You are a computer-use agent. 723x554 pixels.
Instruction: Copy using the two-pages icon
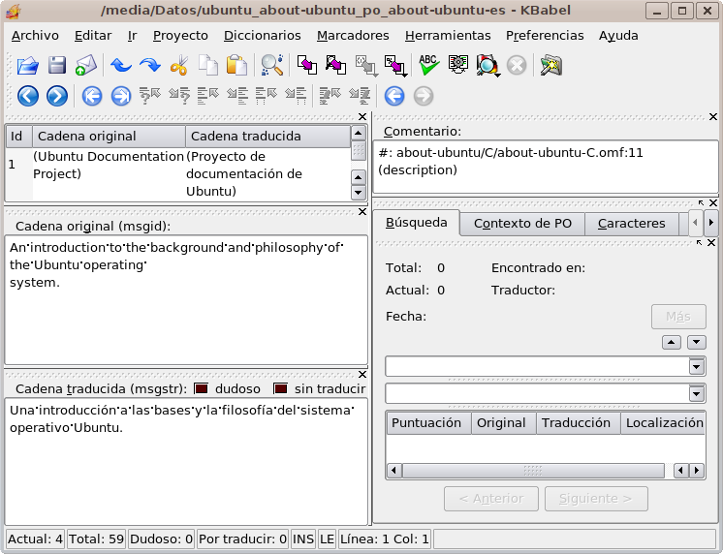pyautogui.click(x=208, y=65)
